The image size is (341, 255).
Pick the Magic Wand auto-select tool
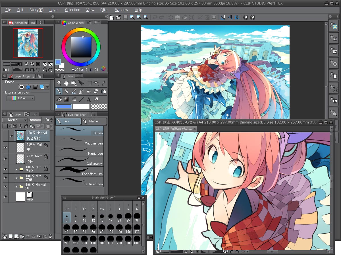[x=96, y=83]
